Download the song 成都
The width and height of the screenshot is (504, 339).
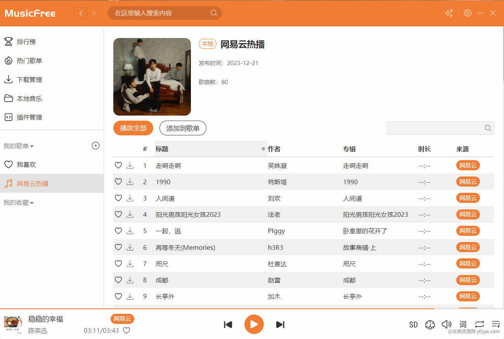pos(130,280)
